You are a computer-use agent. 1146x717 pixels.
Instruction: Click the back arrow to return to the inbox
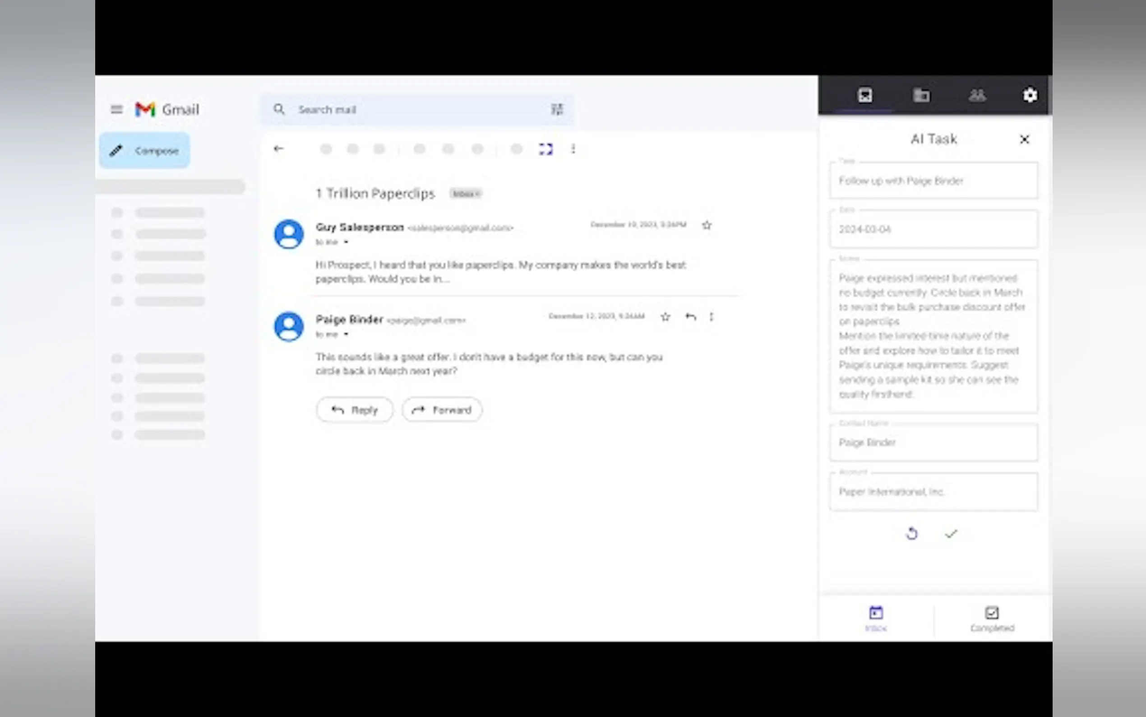tap(278, 149)
